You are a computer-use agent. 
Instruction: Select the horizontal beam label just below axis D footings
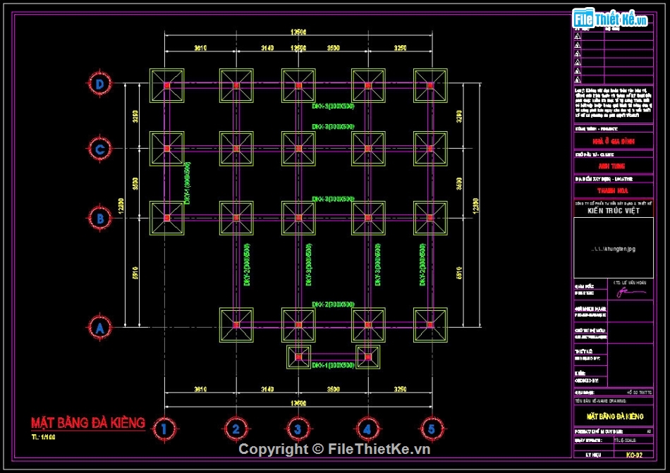(x=334, y=106)
